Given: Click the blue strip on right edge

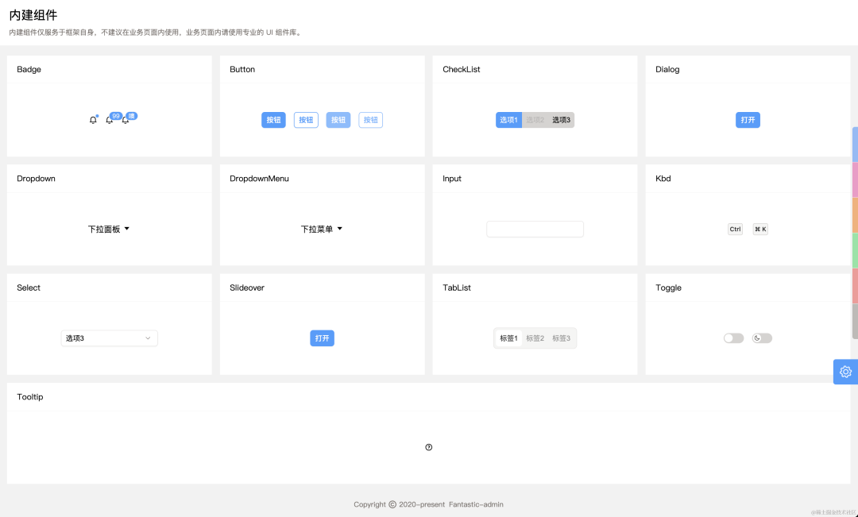Looking at the screenshot, I should click(856, 145).
